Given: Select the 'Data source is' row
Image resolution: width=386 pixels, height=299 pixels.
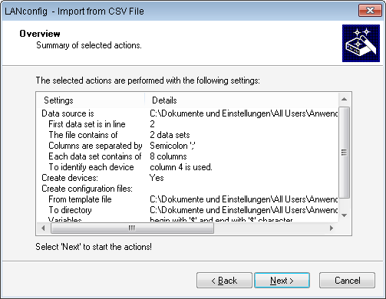Looking at the screenshot, I should coord(187,113).
